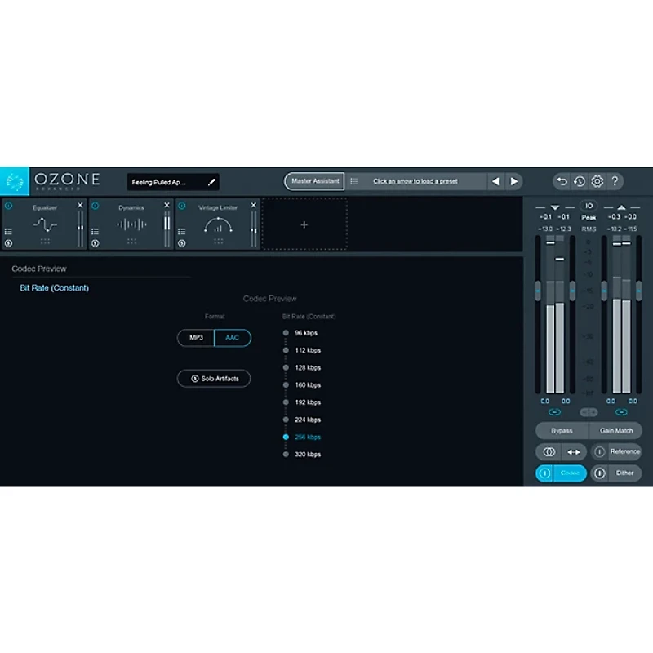Open the Ozone settings gear
Screen dimensions: 653x653
pyautogui.click(x=597, y=181)
